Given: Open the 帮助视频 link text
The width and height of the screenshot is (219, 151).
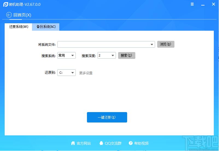Looking at the screenshot, I should click(x=141, y=143).
